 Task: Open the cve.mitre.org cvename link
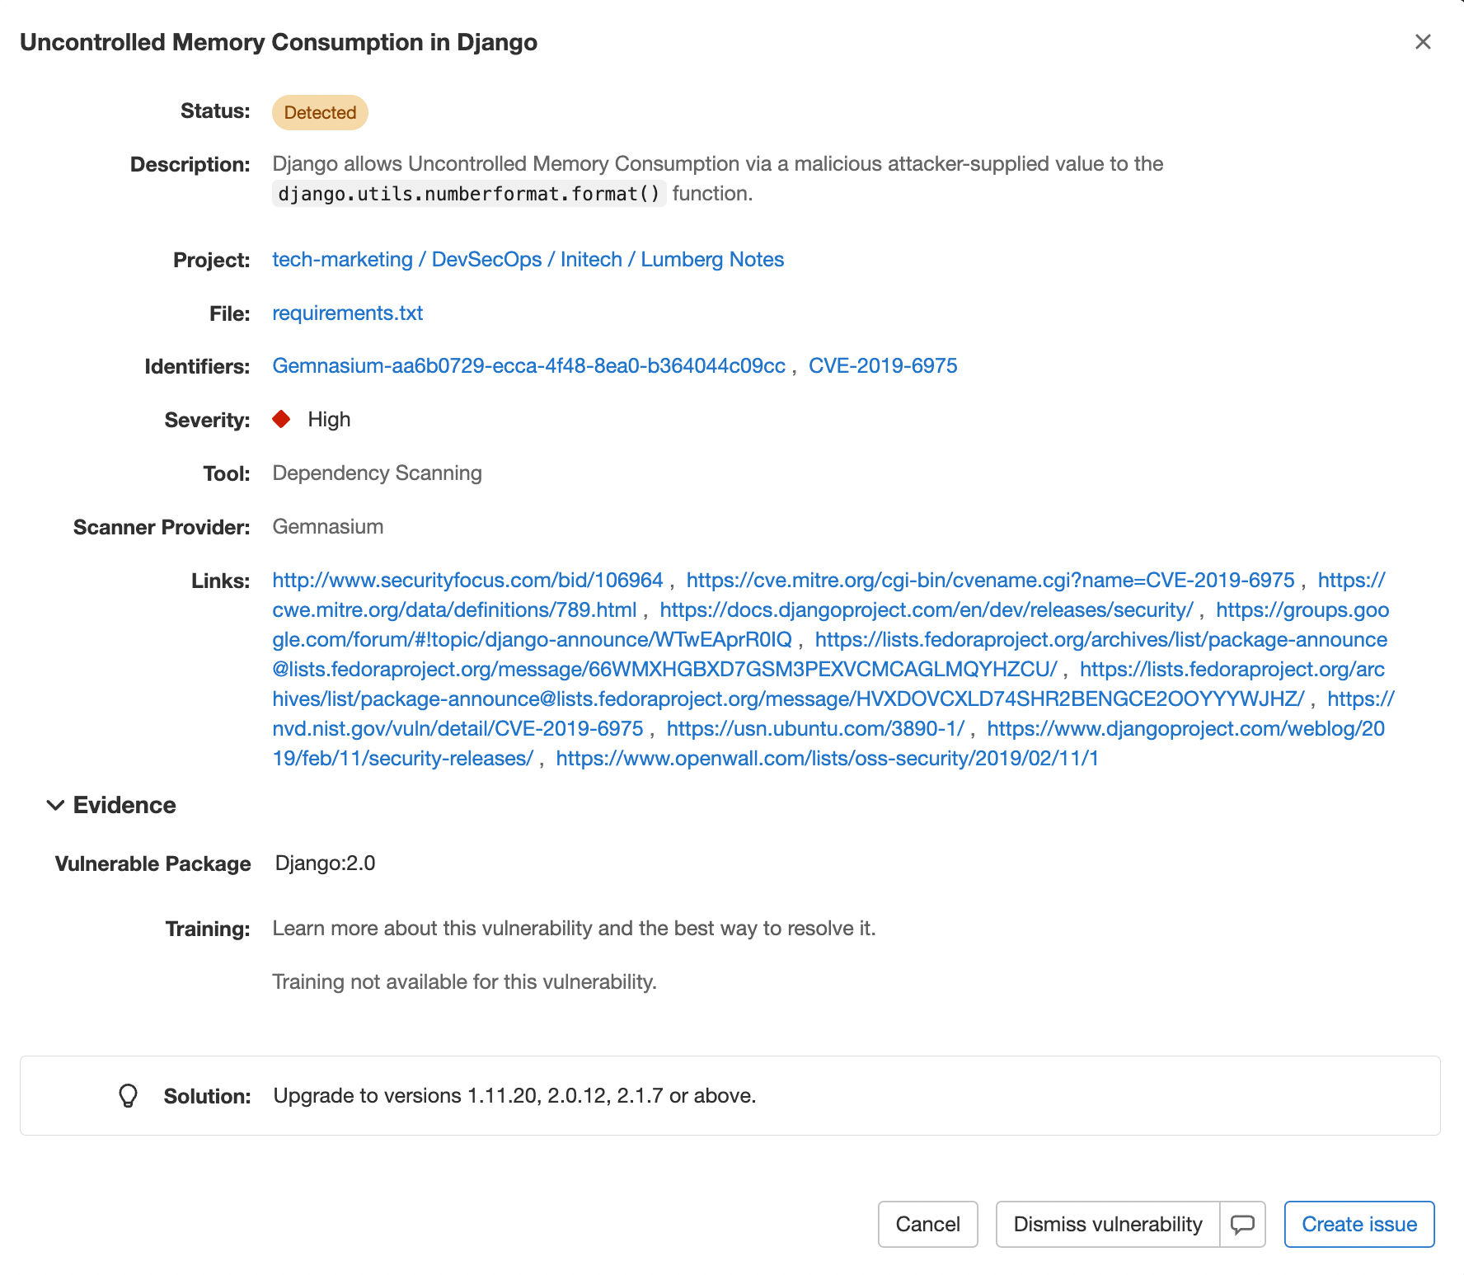pyautogui.click(x=990, y=581)
